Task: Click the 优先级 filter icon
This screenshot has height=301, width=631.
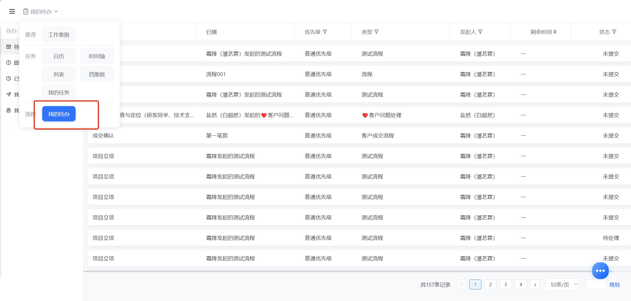Action: pyautogui.click(x=325, y=32)
